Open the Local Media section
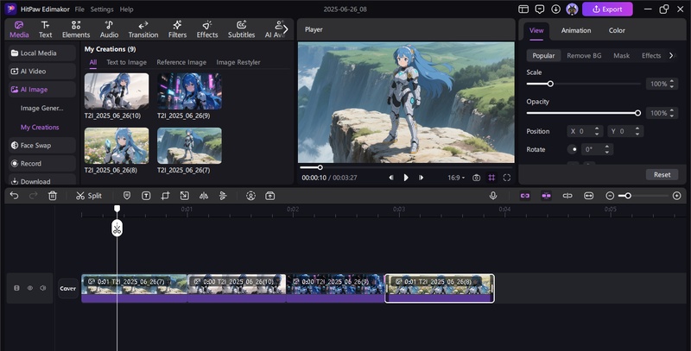The width and height of the screenshot is (691, 351). (x=42, y=53)
